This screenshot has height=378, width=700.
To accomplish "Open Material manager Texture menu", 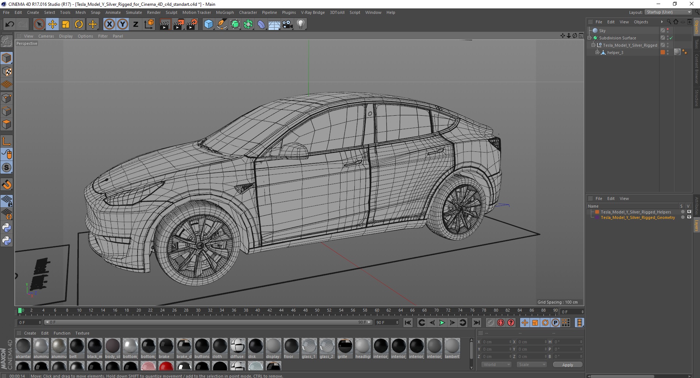I will (82, 333).
